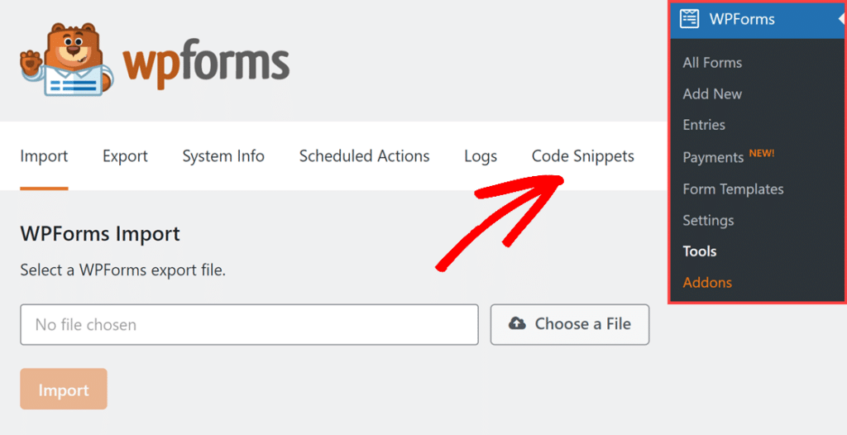Click the orange Addons link
The image size is (847, 435).
click(x=707, y=283)
